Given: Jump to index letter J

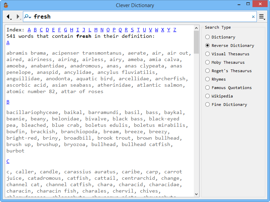Looking at the screenshot, I should [x=84, y=30].
